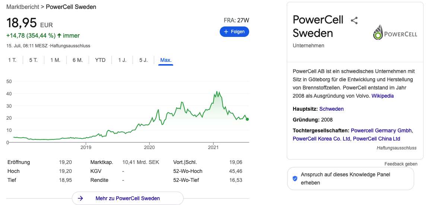Select the Max. time range tab
The height and width of the screenshot is (205, 438).
coord(166,60)
